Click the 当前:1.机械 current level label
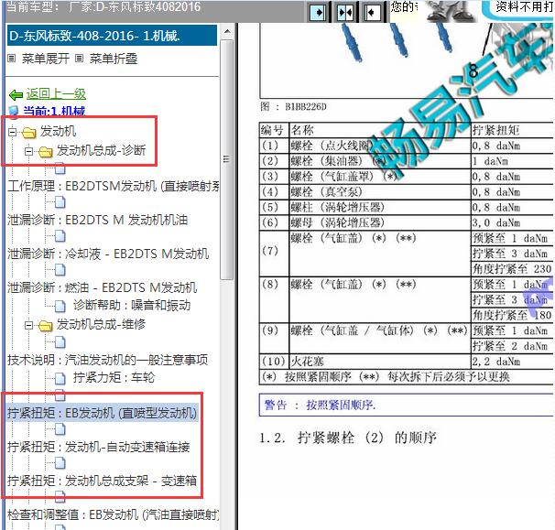This screenshot has height=530, width=555. pos(54,111)
